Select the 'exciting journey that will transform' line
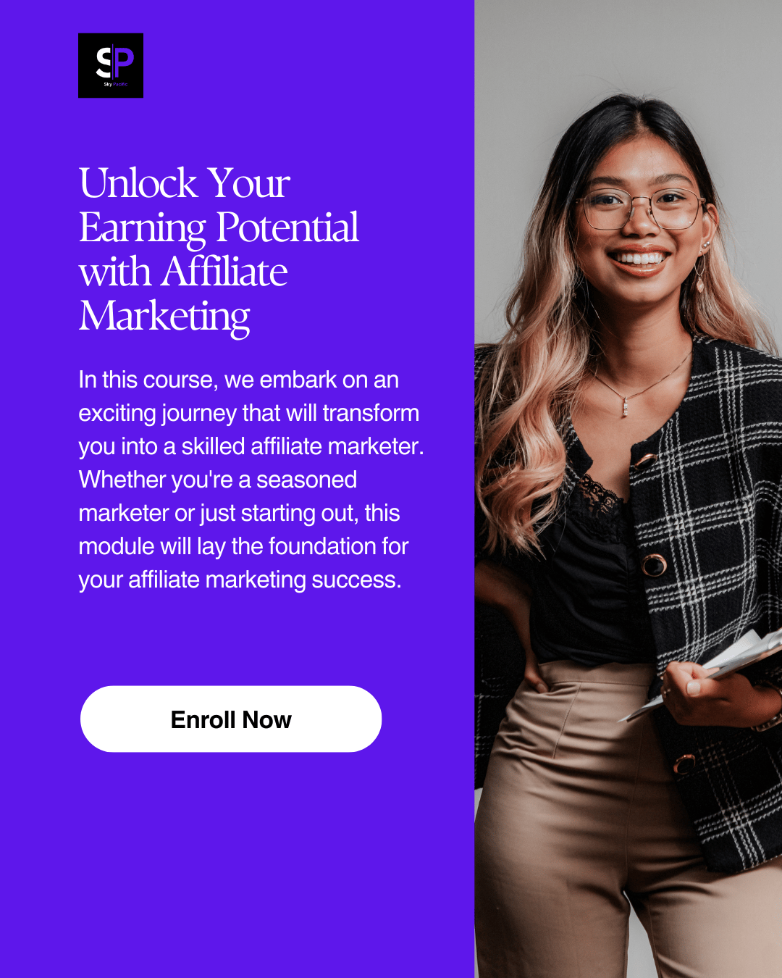The image size is (782, 978). [x=249, y=413]
